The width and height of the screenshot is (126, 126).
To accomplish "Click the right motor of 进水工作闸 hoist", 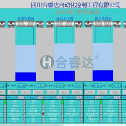I will click(78, 24).
